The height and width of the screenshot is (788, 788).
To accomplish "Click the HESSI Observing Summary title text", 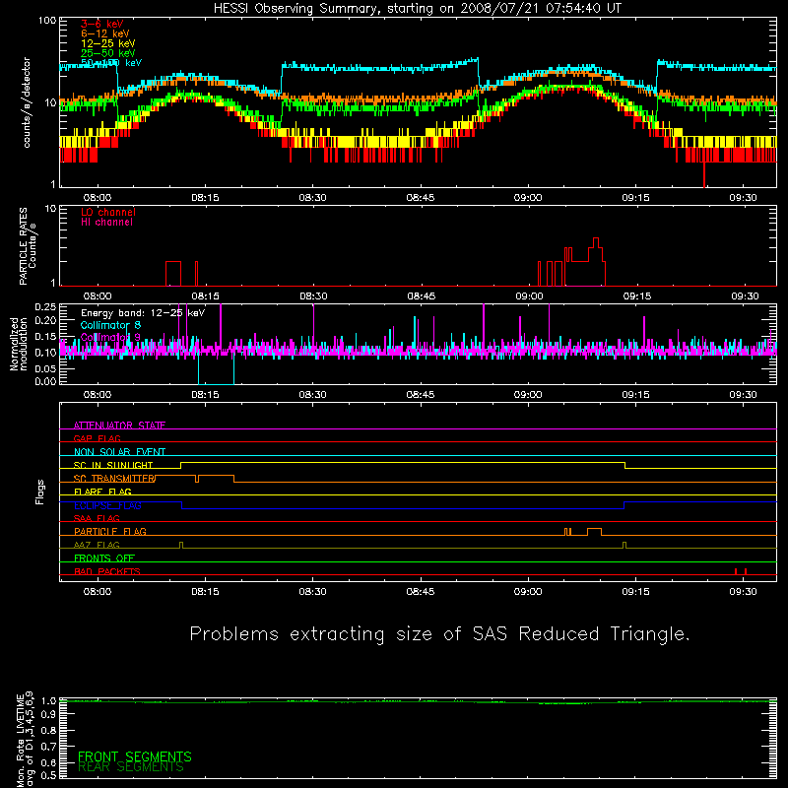I will [417, 9].
